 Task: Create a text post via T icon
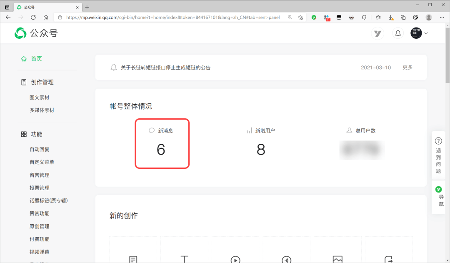point(184,259)
